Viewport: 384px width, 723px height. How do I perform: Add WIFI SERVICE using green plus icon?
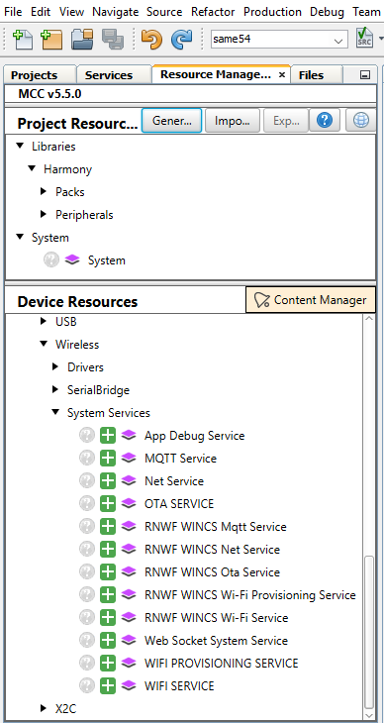108,685
